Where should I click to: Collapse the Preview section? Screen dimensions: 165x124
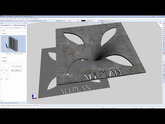pyautogui.click(x=2, y=33)
